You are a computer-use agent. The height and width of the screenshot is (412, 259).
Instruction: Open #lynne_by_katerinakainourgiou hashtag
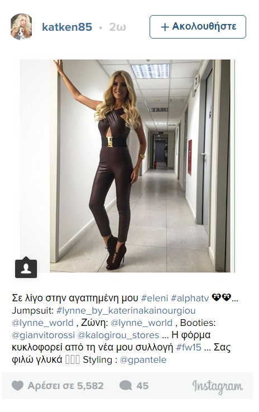pos(126,311)
